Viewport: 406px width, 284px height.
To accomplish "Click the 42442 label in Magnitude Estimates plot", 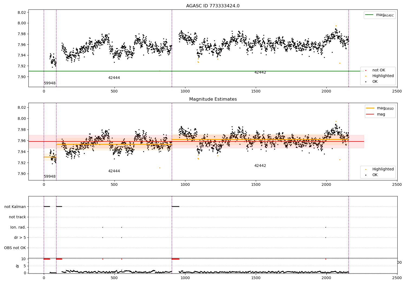I will (260, 166).
